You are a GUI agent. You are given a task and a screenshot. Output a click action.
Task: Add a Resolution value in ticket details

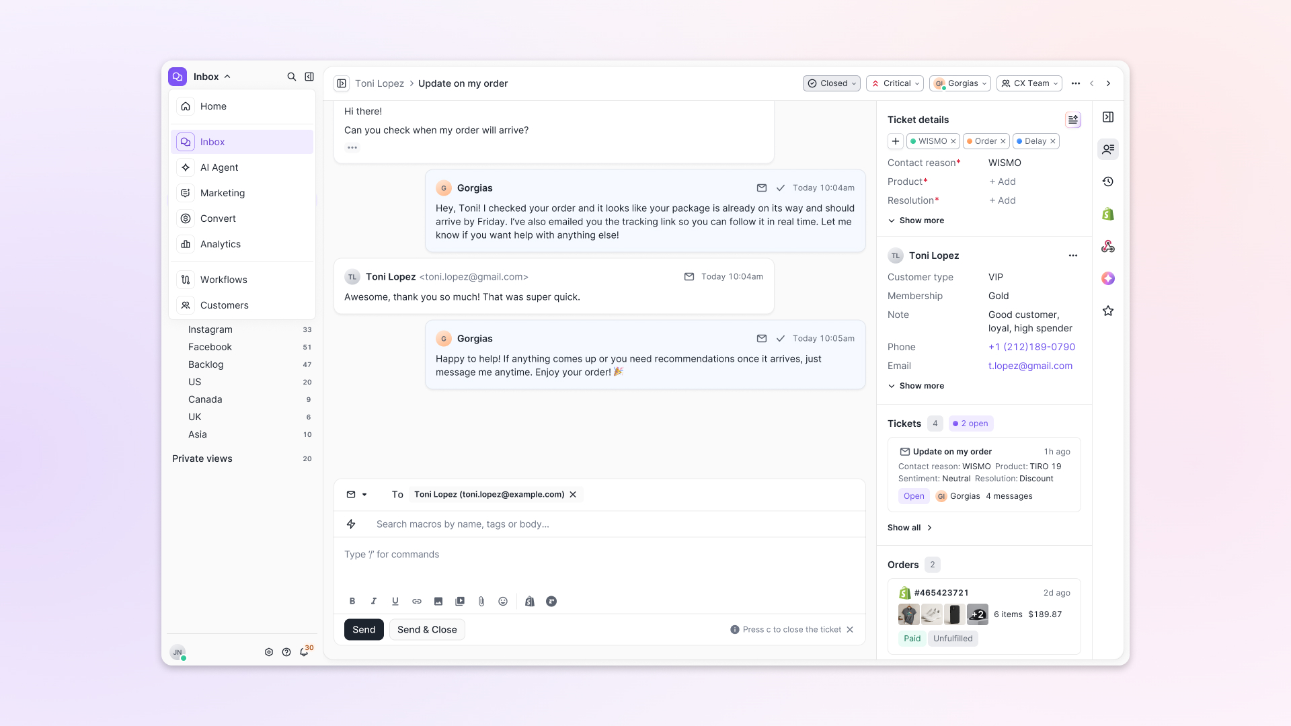pos(1002,200)
